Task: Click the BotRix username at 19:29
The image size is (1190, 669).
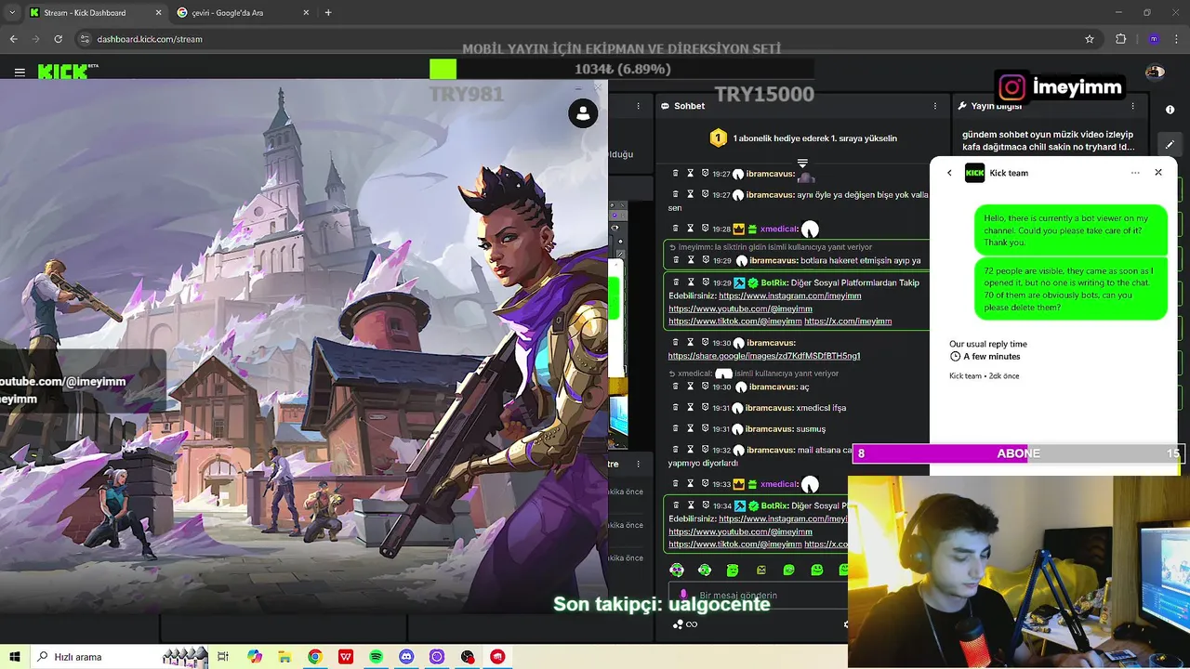Action: pyautogui.click(x=774, y=282)
